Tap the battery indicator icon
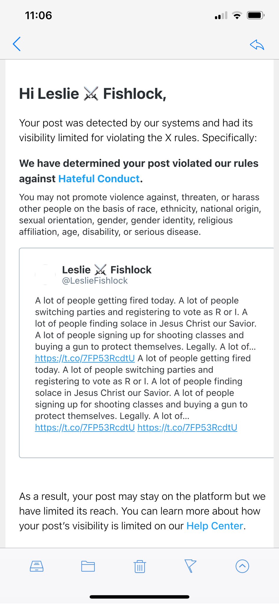This screenshot has width=279, height=604. click(255, 15)
